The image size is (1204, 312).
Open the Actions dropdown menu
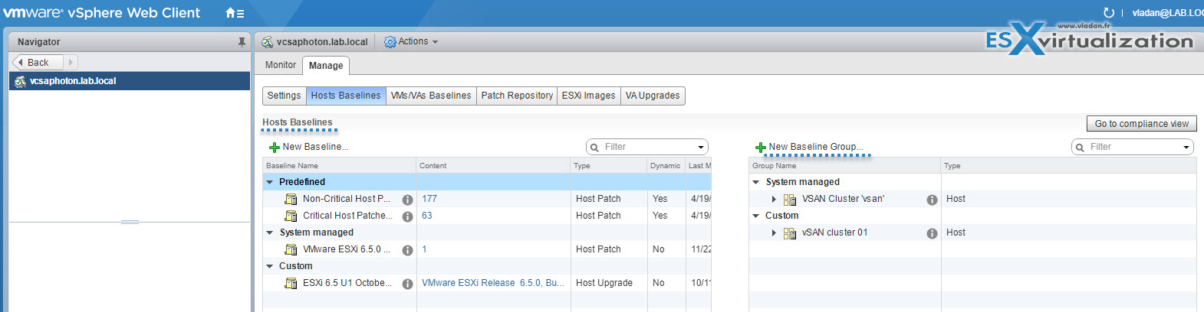pyautogui.click(x=411, y=41)
